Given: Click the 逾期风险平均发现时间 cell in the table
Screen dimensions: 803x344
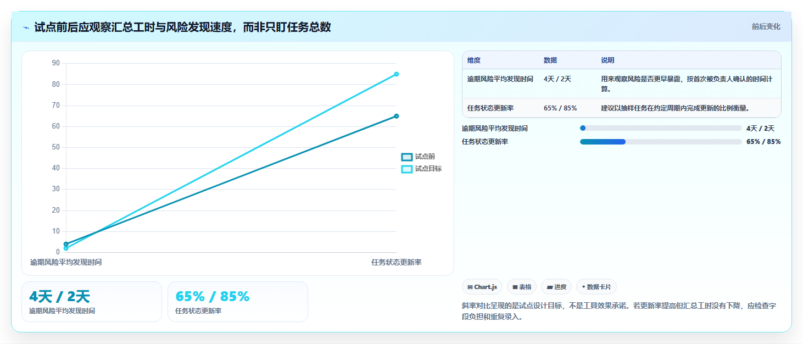Looking at the screenshot, I should (500, 79).
